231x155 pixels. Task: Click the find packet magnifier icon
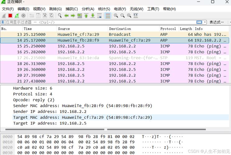click(60, 15)
